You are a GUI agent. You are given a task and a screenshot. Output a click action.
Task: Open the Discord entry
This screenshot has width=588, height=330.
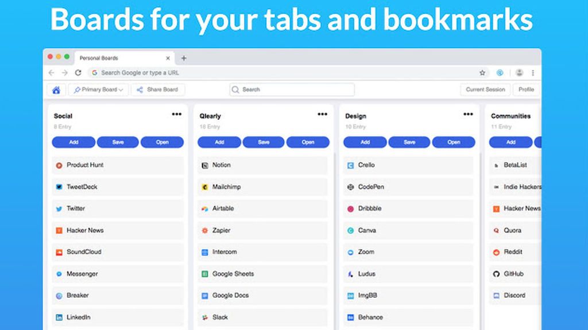(x=515, y=295)
